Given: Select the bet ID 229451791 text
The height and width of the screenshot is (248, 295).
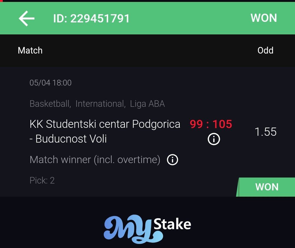Looking at the screenshot, I should pos(92,19).
